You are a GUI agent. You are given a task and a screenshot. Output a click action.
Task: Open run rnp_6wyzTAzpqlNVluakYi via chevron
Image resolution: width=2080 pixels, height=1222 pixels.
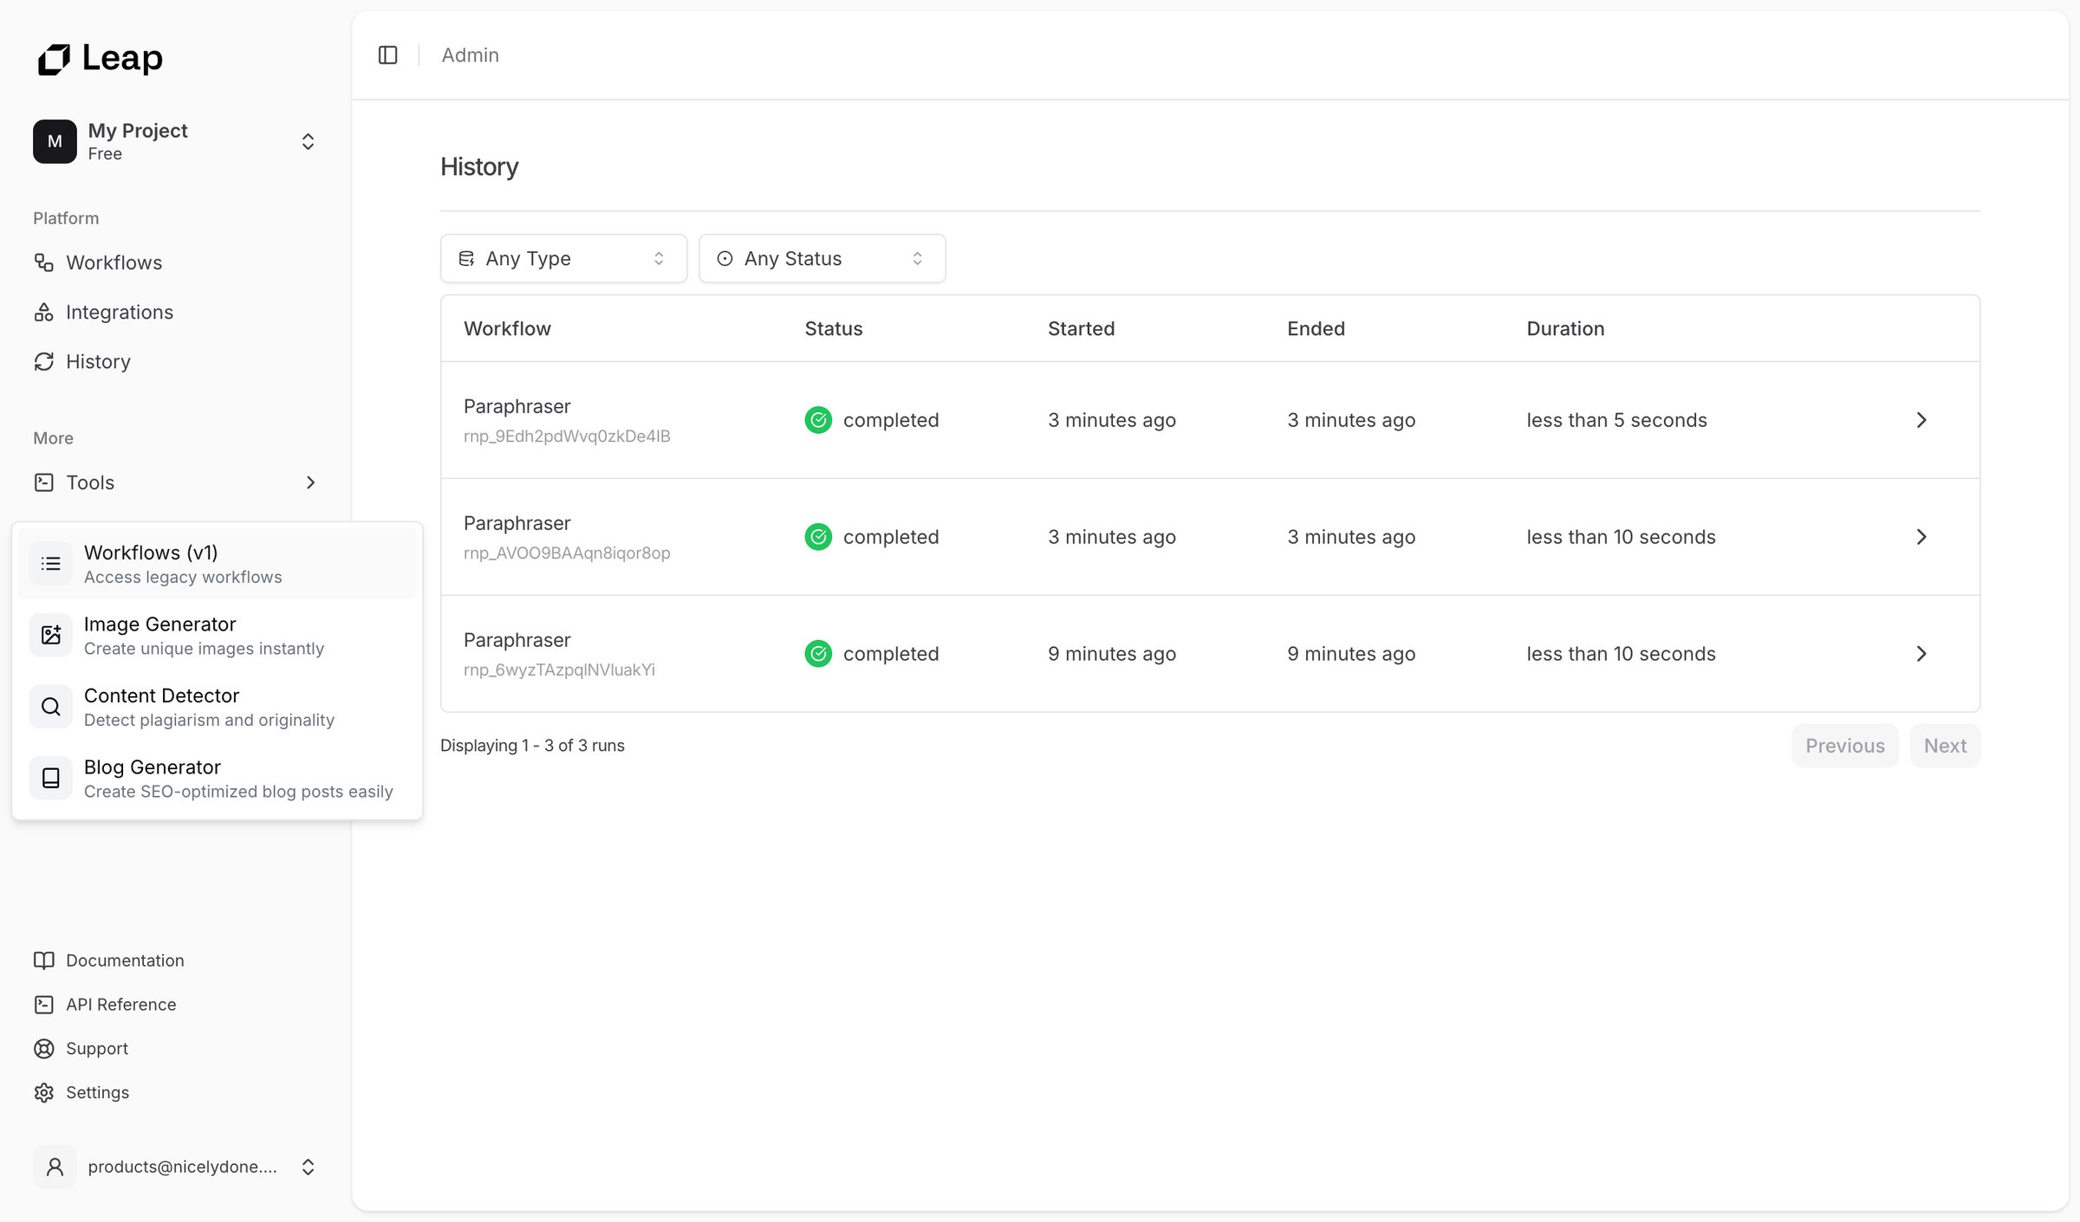(1921, 654)
